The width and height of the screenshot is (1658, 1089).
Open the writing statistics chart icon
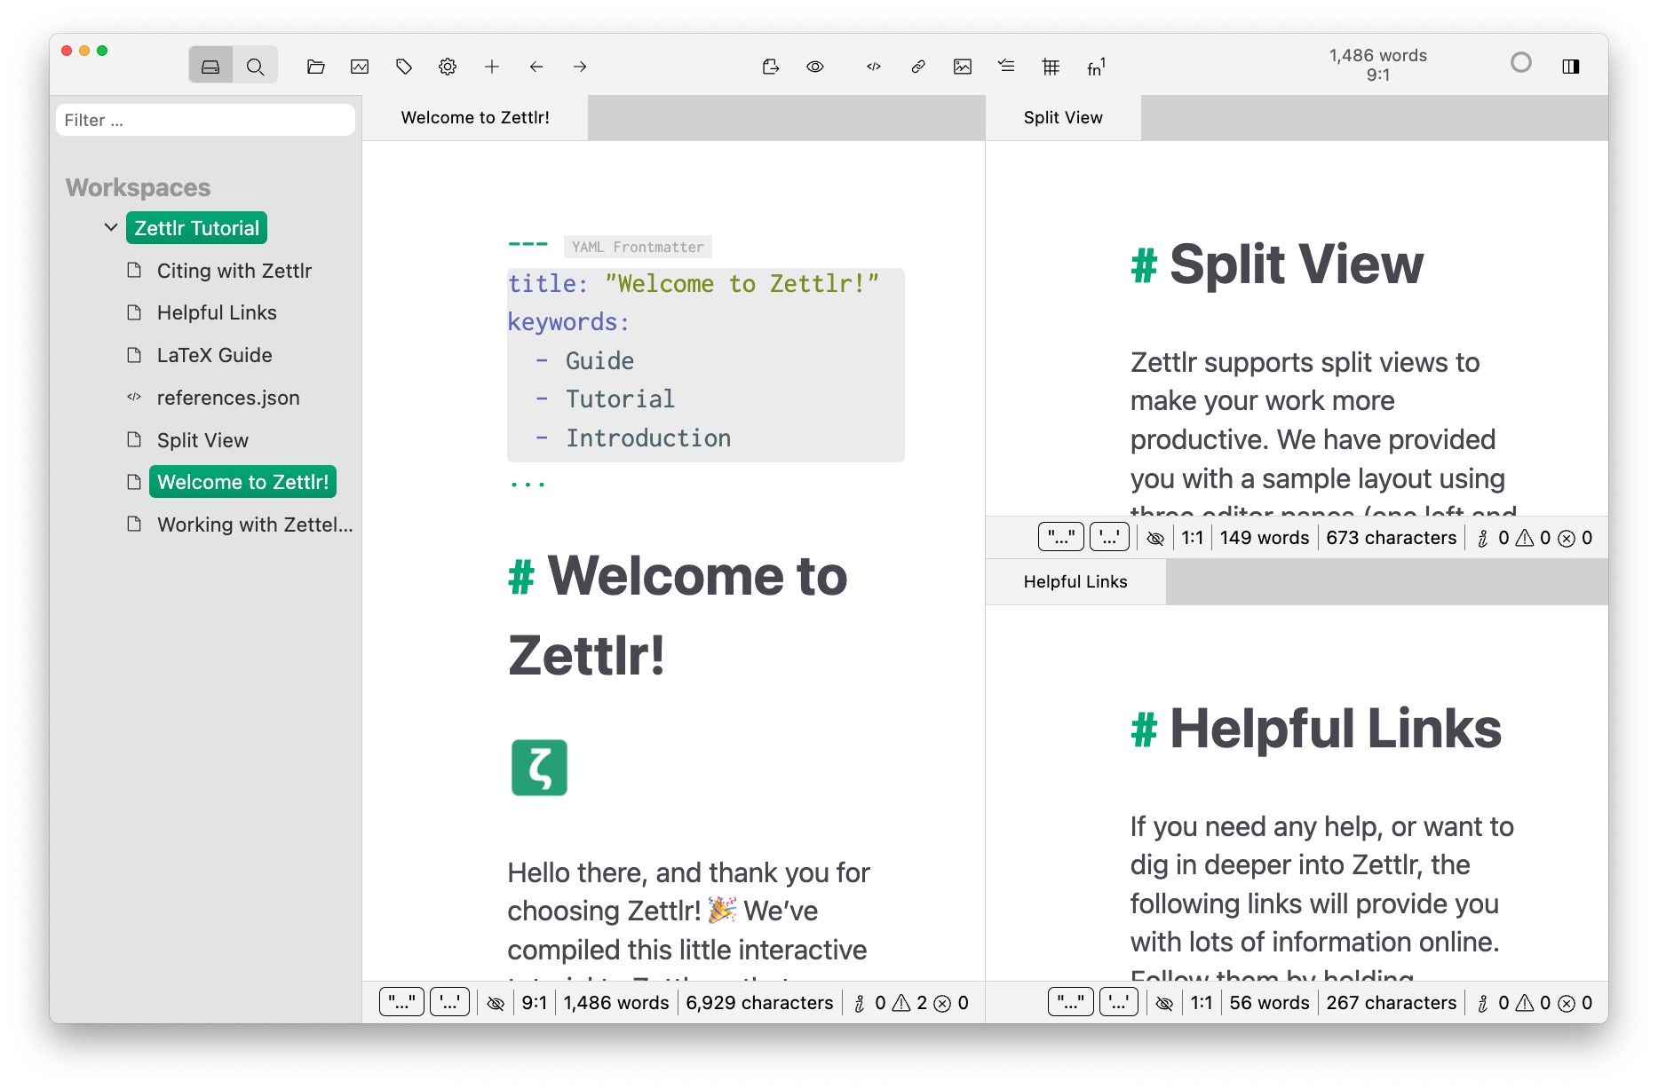[359, 65]
